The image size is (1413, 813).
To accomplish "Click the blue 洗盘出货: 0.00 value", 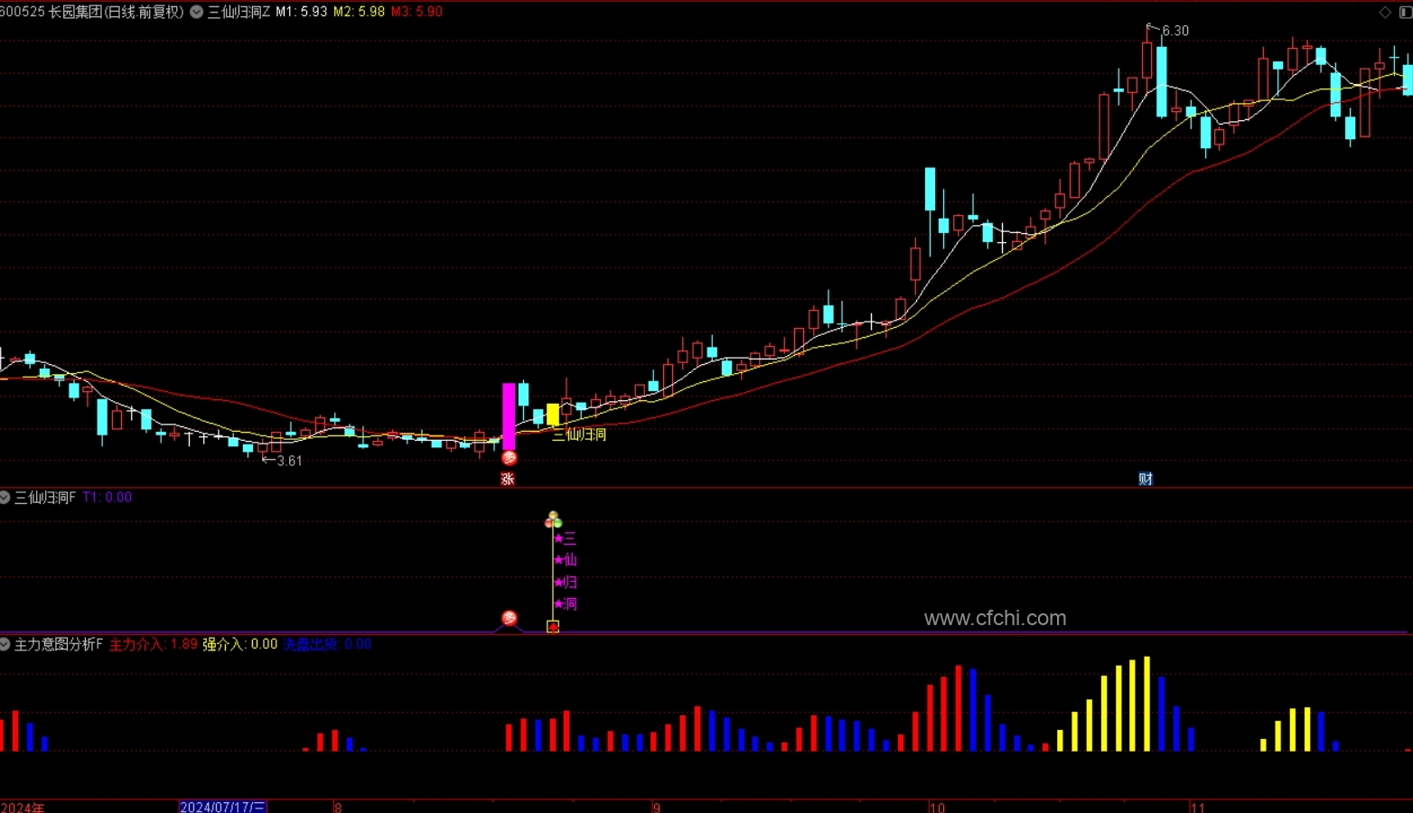I will [x=327, y=644].
